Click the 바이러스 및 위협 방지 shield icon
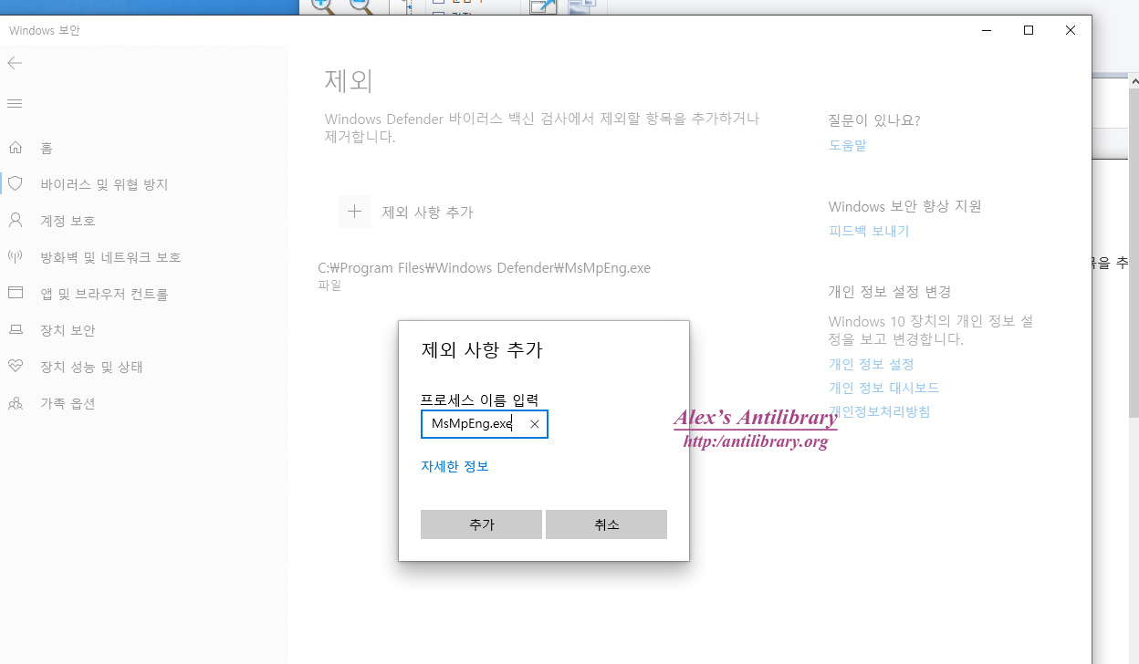1139x664 pixels. coord(15,183)
